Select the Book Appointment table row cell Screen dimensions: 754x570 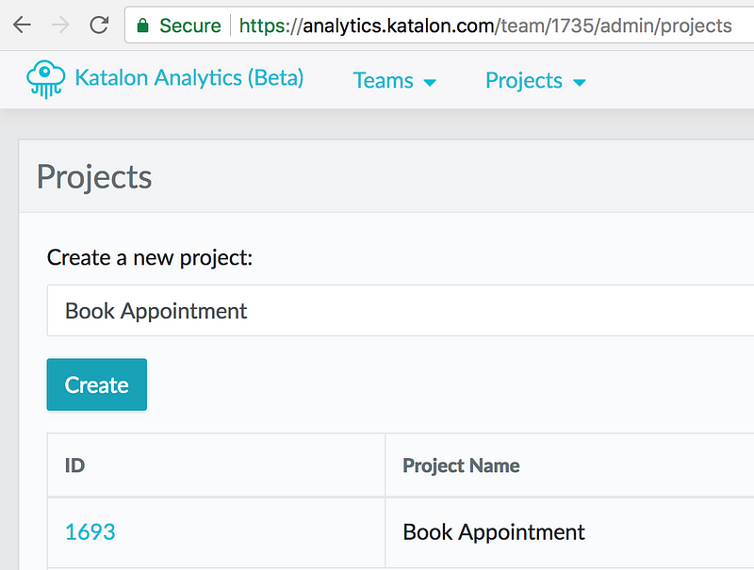494,532
